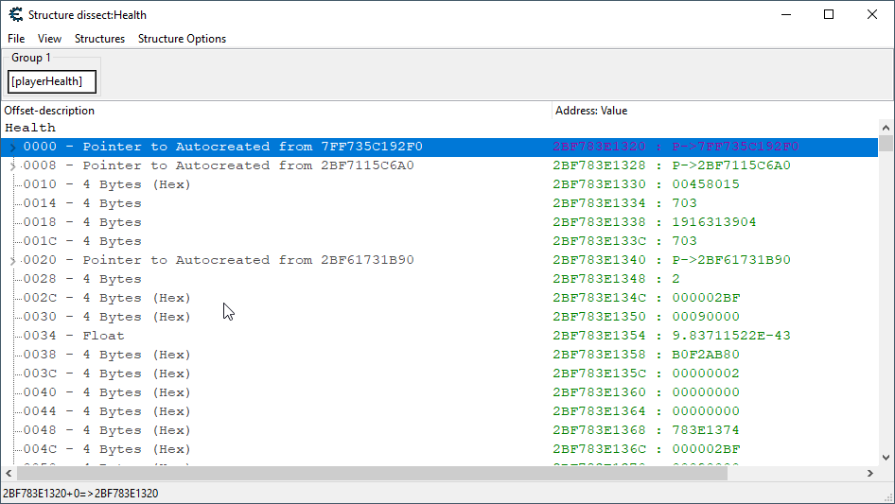Open the Structures menu
Image resolution: width=895 pixels, height=504 pixels.
[x=99, y=39]
